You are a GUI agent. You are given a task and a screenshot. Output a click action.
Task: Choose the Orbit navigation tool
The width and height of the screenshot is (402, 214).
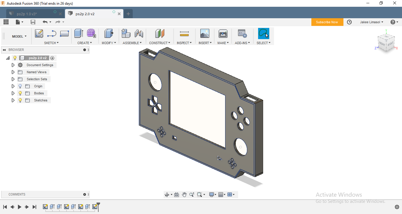click(x=167, y=195)
